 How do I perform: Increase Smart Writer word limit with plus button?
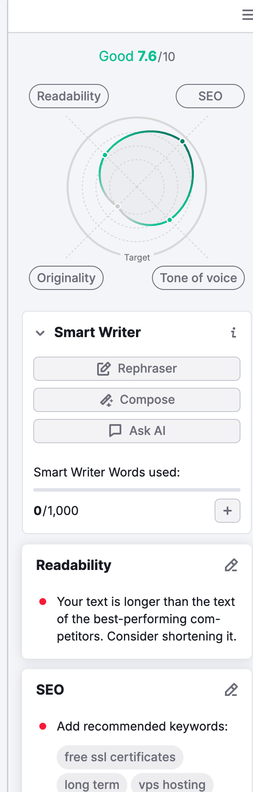(227, 511)
